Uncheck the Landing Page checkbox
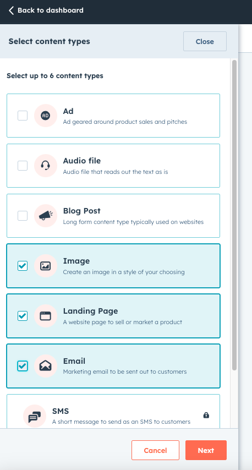 pos(23,316)
